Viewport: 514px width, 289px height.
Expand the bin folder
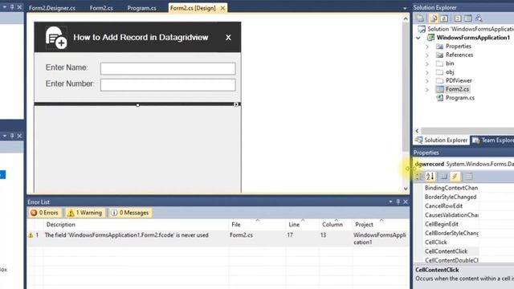[x=427, y=63]
